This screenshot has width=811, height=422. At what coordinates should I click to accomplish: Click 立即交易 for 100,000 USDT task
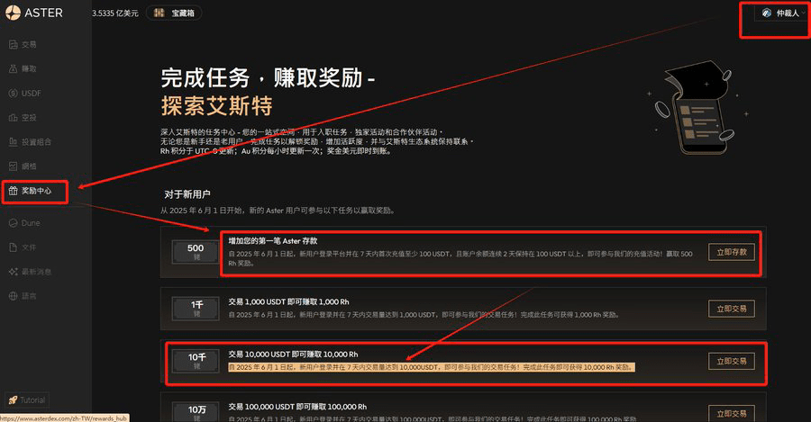pos(732,413)
